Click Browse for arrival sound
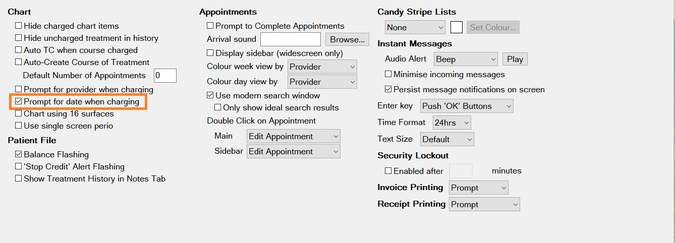 click(348, 39)
